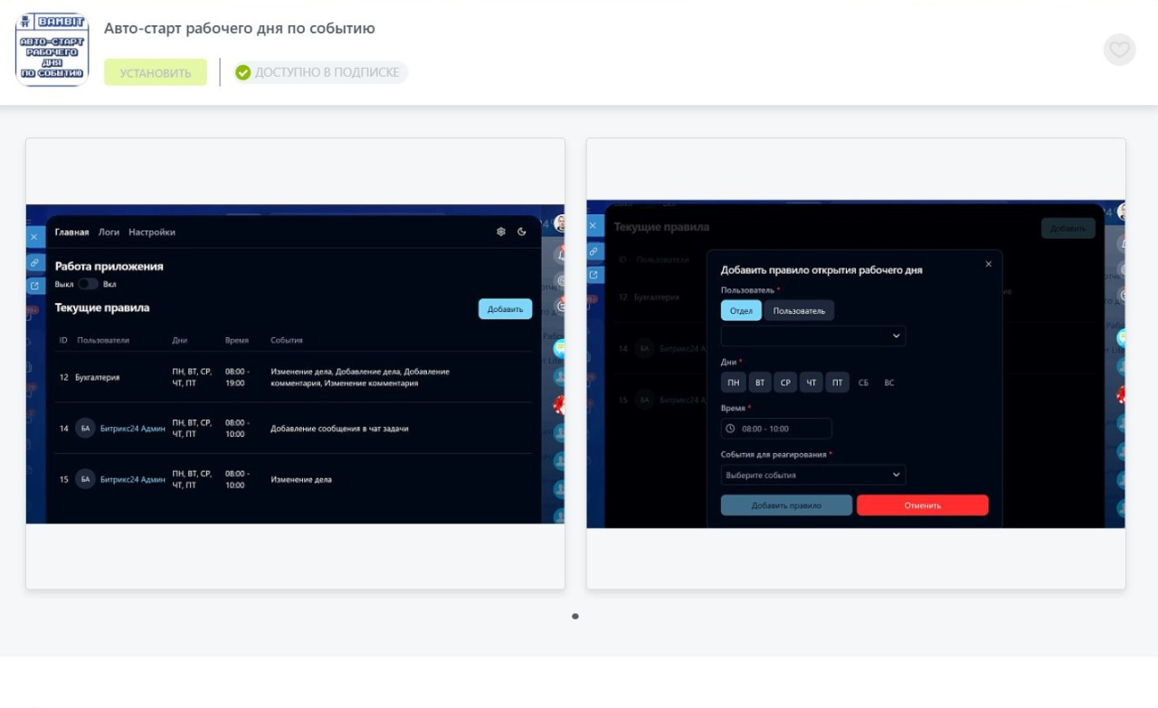Click the moon dark-mode icon

(x=522, y=232)
